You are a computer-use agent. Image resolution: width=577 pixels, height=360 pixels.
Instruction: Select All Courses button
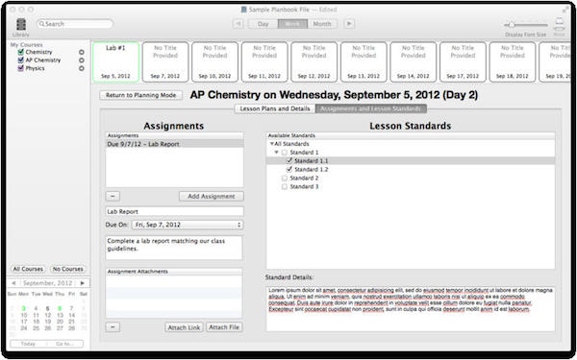coord(28,269)
